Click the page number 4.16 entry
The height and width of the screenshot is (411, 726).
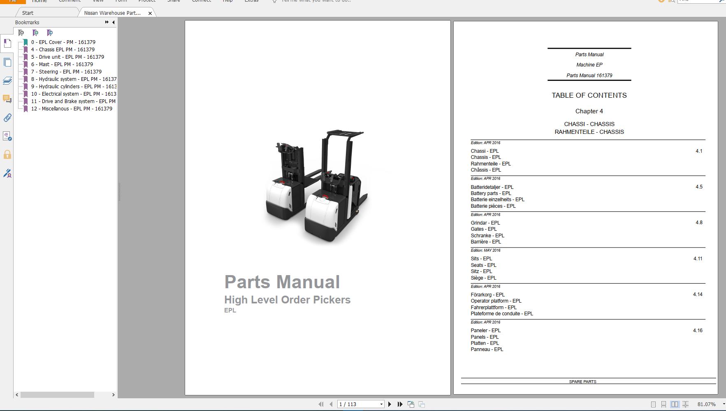coord(698,331)
